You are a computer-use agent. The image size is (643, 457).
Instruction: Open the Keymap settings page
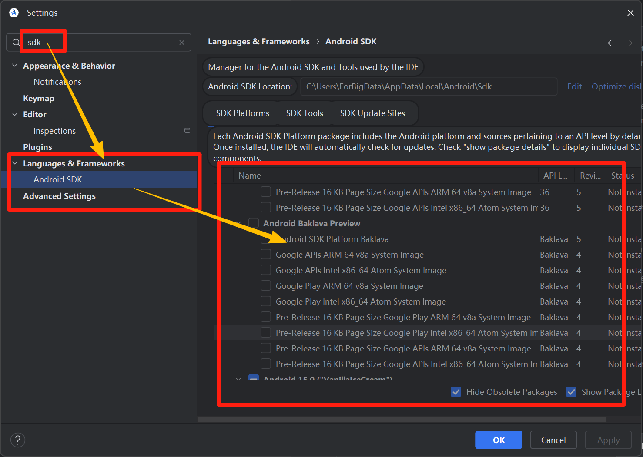click(x=39, y=98)
